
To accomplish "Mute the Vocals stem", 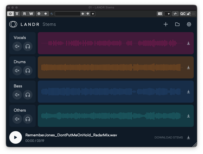I will pos(17,46).
